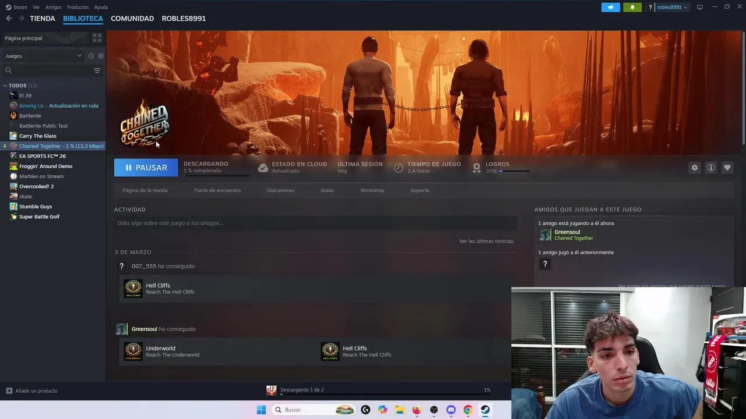The height and width of the screenshot is (419, 746).
Task: Add Chained Together to favorites heart
Action: (727, 168)
